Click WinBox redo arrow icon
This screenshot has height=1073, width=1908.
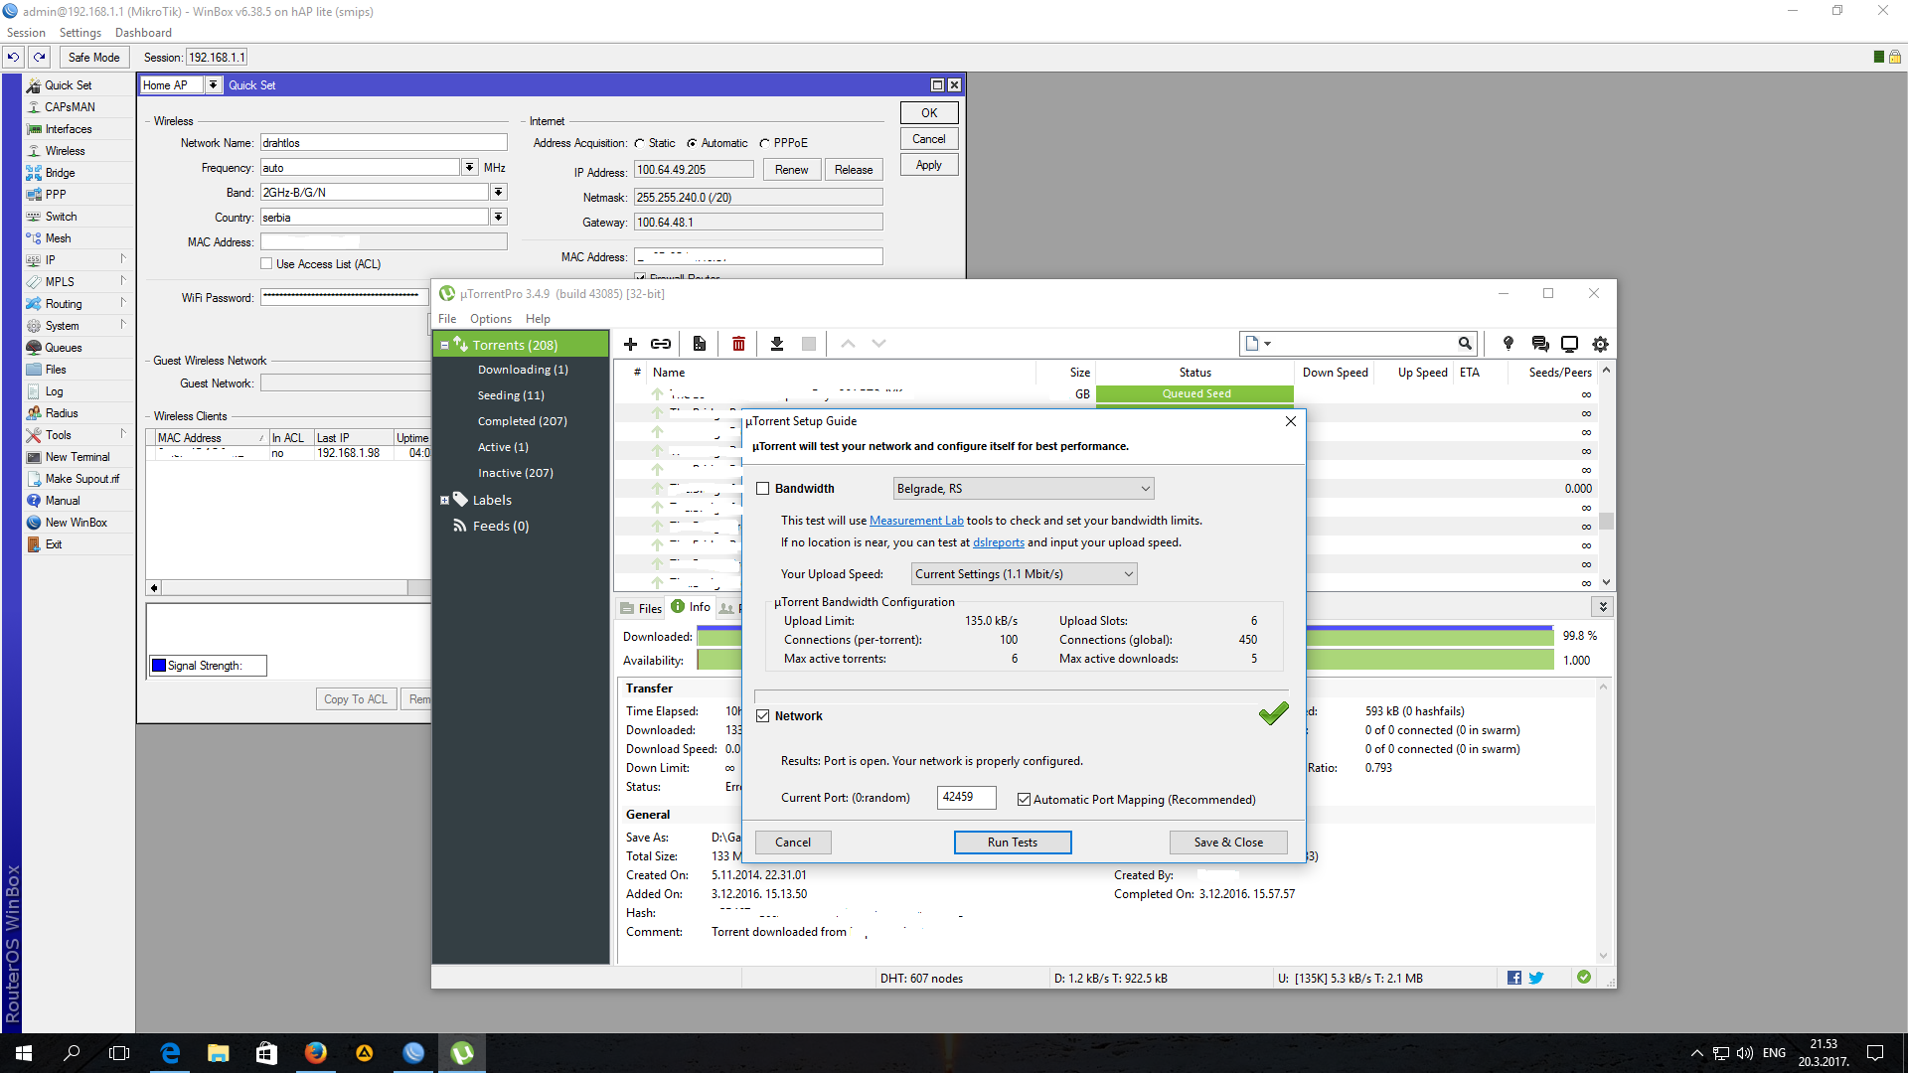(x=40, y=57)
